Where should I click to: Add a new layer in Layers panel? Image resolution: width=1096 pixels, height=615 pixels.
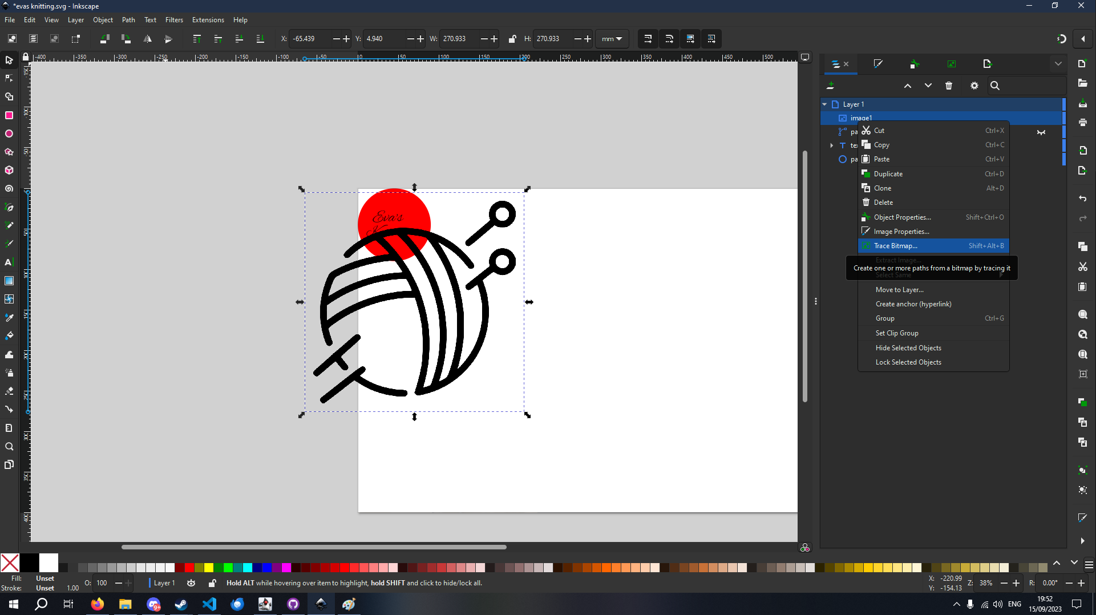pyautogui.click(x=831, y=86)
